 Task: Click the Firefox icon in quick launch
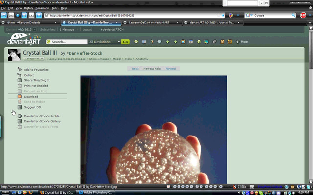[30, 193]
